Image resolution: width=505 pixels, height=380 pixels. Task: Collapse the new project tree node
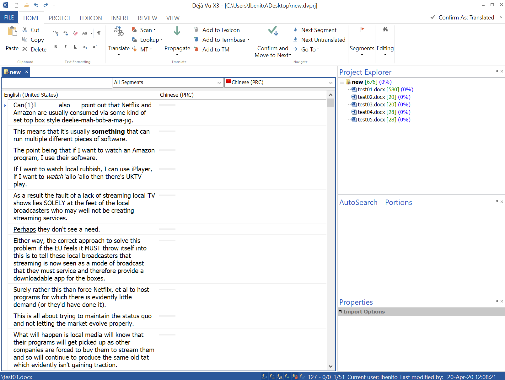pos(342,82)
